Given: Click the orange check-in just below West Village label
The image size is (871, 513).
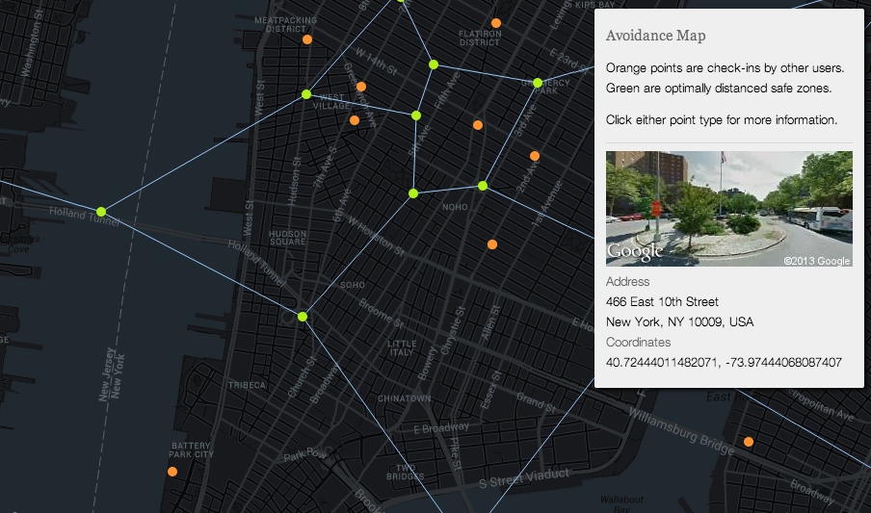Looking at the screenshot, I should pos(355,120).
